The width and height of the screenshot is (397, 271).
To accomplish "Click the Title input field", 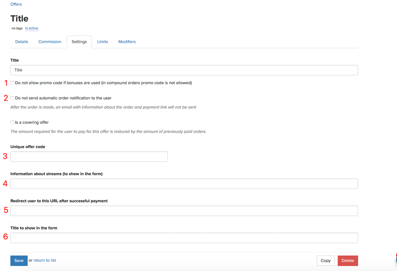I will tap(184, 70).
